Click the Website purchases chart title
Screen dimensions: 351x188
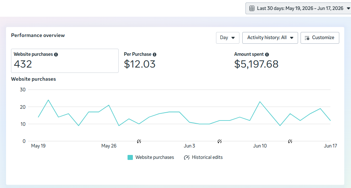(34, 79)
